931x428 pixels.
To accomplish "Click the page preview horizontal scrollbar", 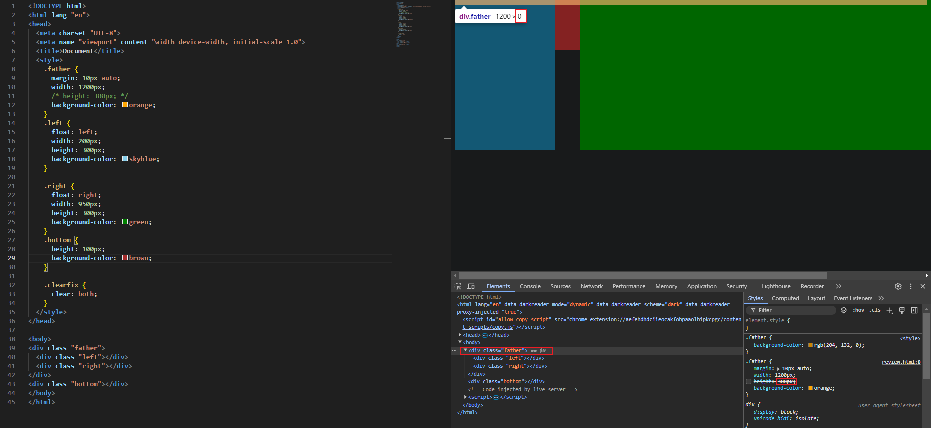I will [643, 275].
